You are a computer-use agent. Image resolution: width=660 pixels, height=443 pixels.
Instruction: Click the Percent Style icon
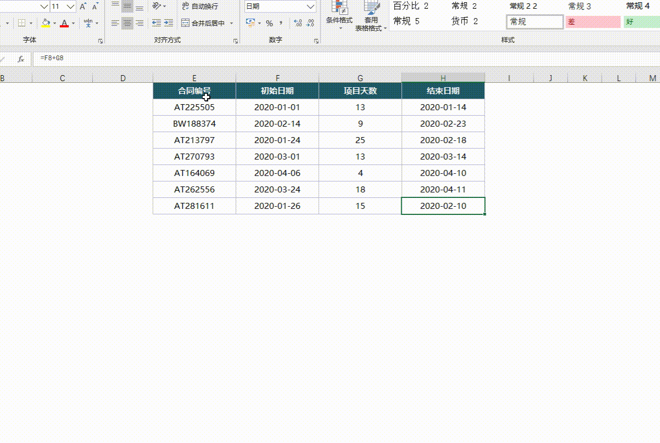click(269, 23)
